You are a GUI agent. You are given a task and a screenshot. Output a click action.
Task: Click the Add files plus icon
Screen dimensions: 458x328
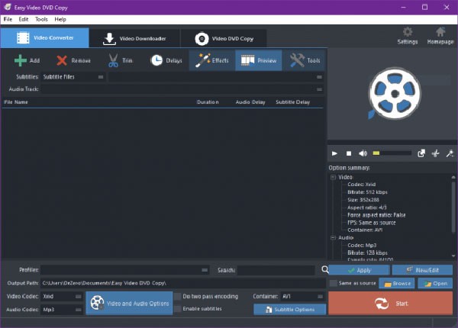click(21, 60)
